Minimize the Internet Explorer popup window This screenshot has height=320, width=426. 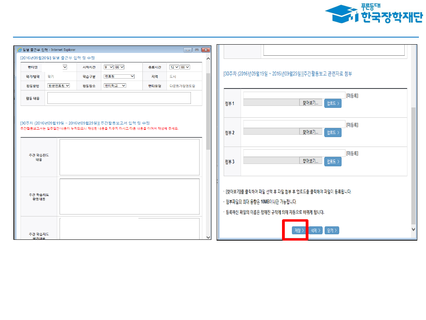[188, 50]
